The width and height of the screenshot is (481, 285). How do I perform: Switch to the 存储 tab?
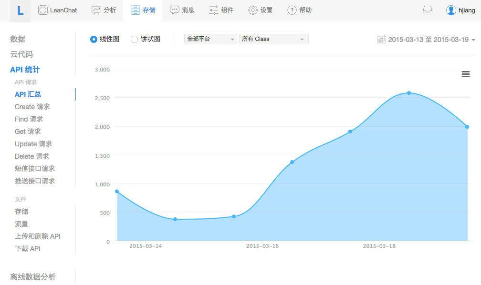[x=143, y=10]
